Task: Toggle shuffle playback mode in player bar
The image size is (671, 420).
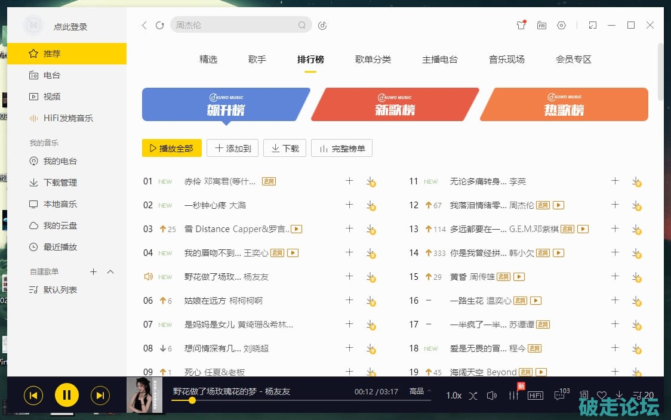Action: pyautogui.click(x=473, y=396)
